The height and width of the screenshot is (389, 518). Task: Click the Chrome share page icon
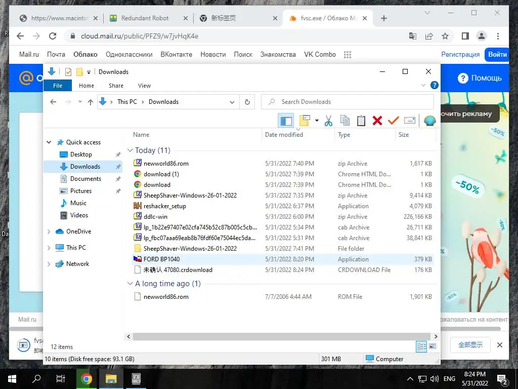pos(429,36)
